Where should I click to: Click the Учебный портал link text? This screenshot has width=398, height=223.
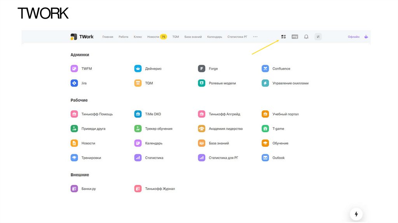286,114
